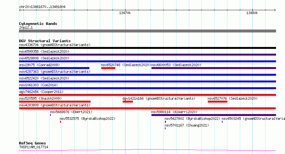The image size is (285, 154).
Task: Open nsv1061303 (Coe2014) label
Action: pyautogui.click(x=38, y=85)
